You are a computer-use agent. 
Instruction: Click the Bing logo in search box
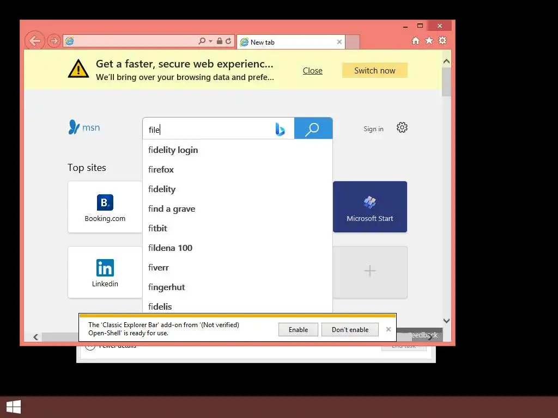(280, 129)
